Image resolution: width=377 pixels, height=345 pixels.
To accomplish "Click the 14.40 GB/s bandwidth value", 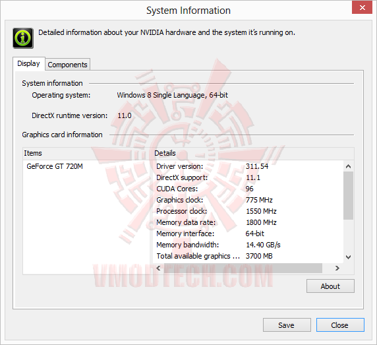I will (x=263, y=245).
